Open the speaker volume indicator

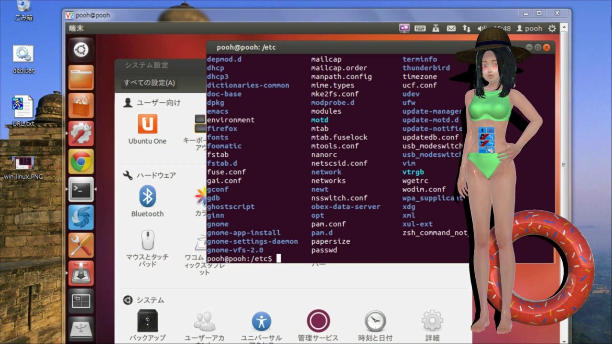[481, 28]
